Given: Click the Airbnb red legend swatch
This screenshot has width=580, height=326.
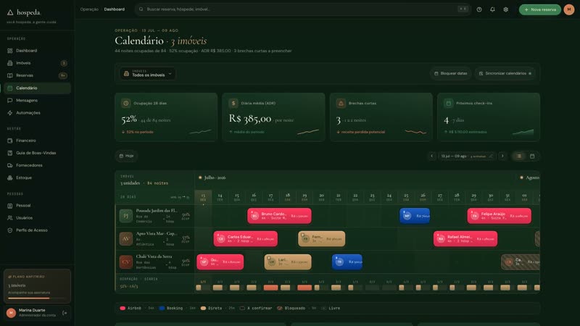Looking at the screenshot, I should [123, 309].
